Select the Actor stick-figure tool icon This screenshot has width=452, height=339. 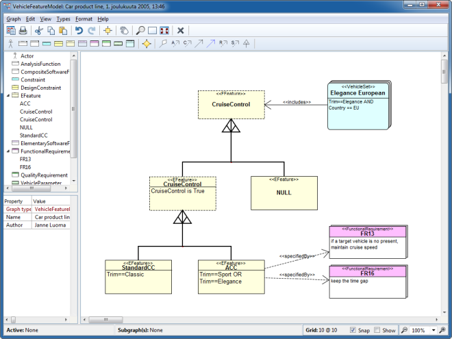tap(10, 44)
